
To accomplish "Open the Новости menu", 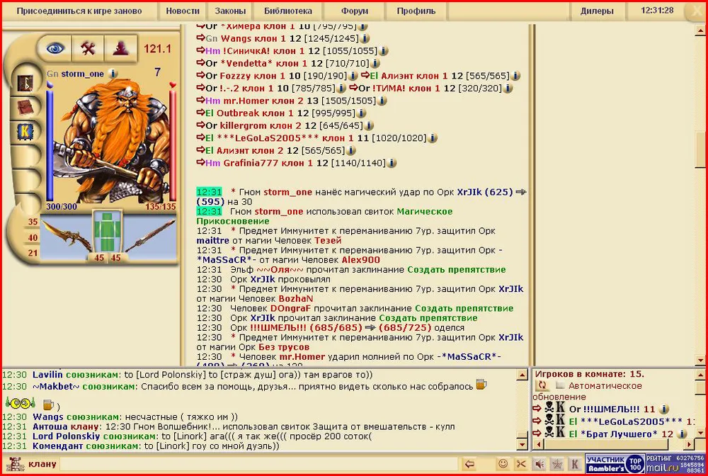I will (x=182, y=11).
